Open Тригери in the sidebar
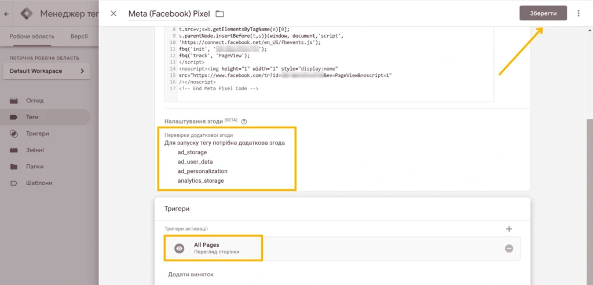Image resolution: width=593 pixels, height=285 pixels. [45, 134]
